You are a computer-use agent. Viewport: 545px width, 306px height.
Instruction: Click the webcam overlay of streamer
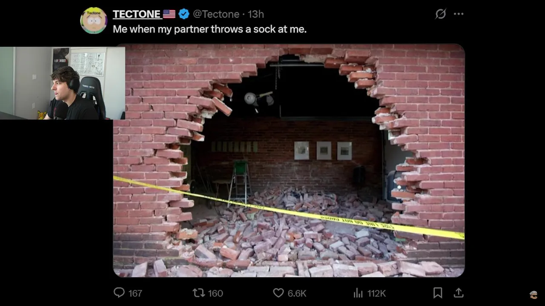(x=63, y=83)
